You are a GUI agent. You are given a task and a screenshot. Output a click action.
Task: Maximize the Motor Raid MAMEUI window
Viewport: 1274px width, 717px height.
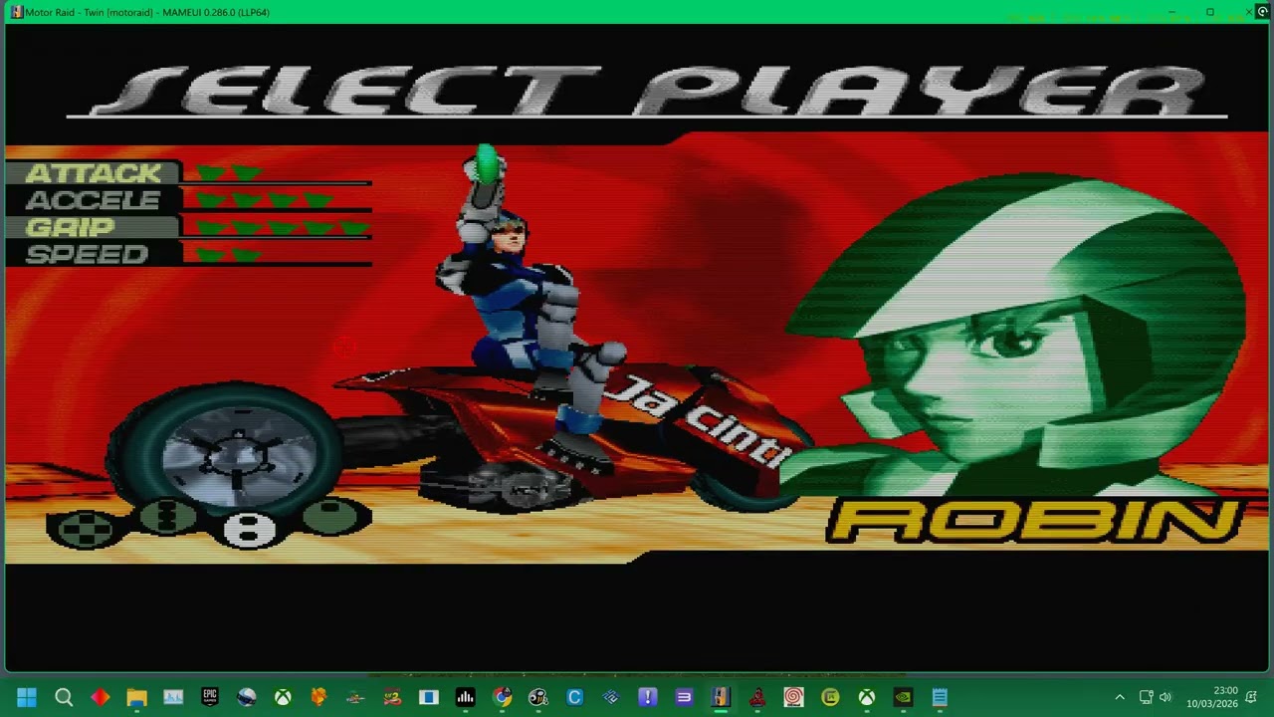pyautogui.click(x=1210, y=12)
